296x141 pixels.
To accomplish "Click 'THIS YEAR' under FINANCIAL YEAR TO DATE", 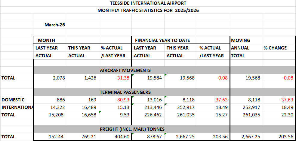I will [x=181, y=48].
